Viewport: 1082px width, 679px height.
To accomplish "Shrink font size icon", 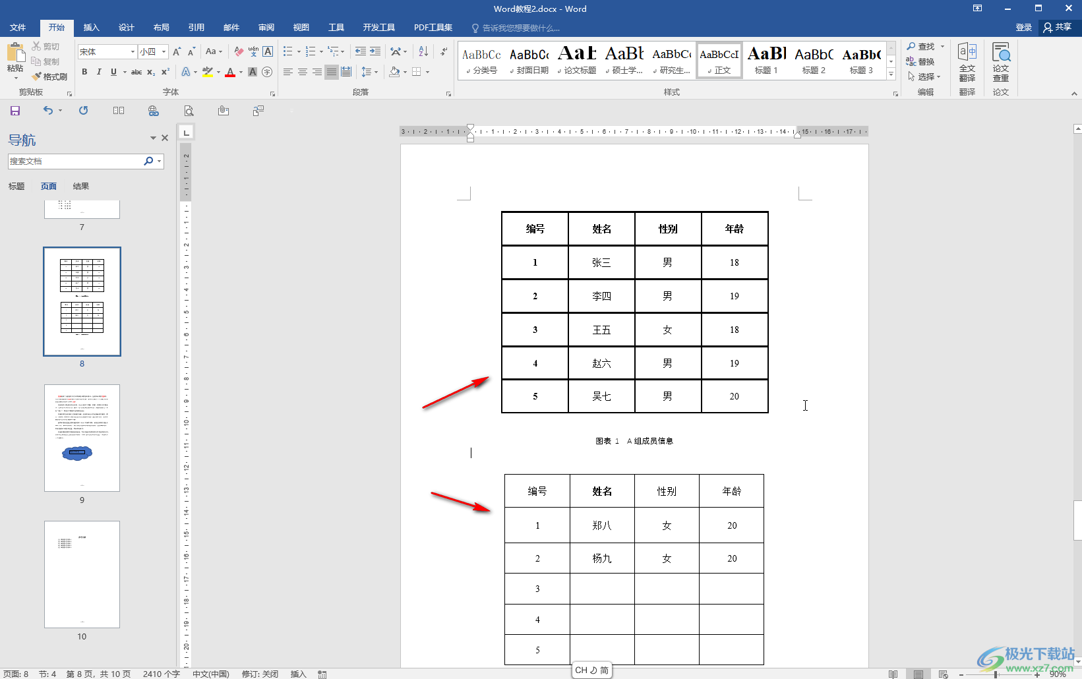I will [191, 51].
